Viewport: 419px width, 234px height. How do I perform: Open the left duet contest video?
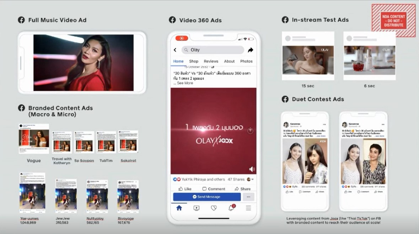(305, 161)
